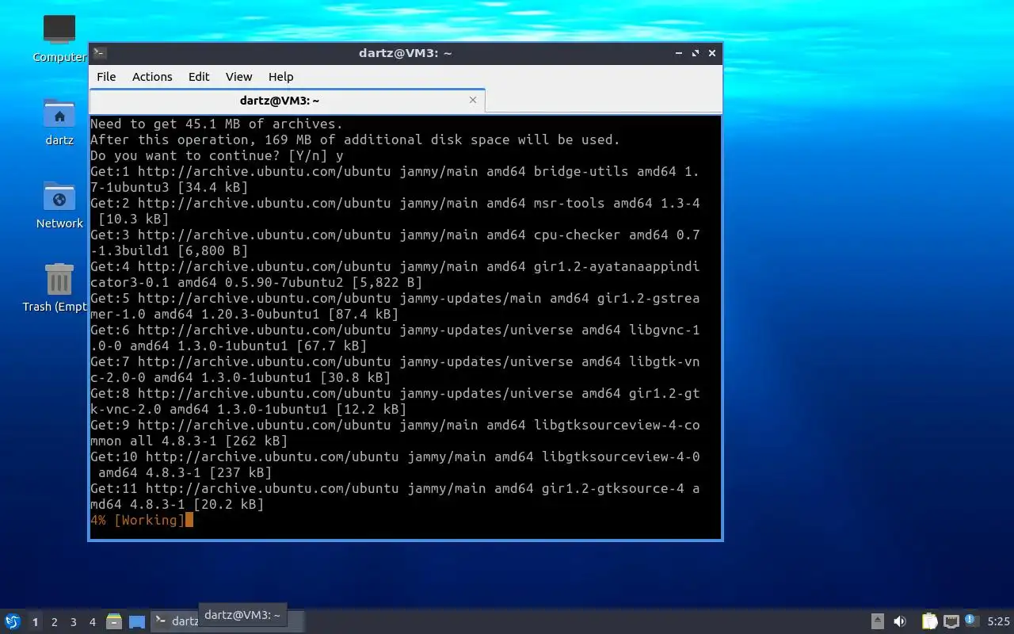Screen dimensions: 1014x634
Task: Click the Get:1 bridge-utils download line
Action: click(395, 179)
